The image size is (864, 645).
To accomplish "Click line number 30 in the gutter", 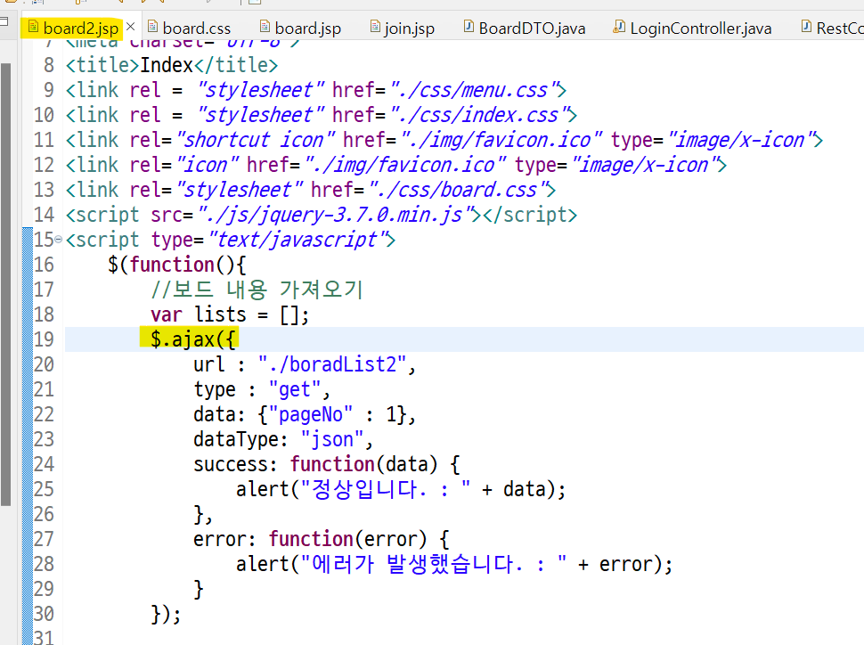I will point(44,614).
